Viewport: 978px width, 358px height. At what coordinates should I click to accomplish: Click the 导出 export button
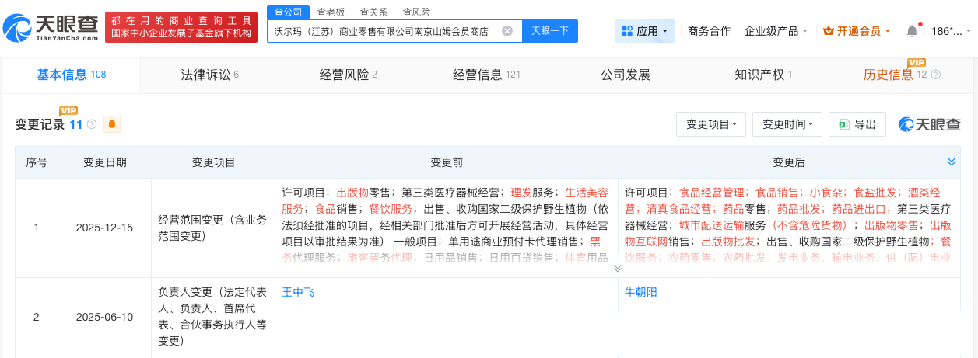tap(857, 124)
